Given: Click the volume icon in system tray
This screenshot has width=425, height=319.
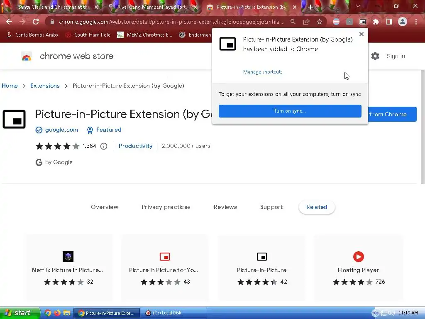Looking at the screenshot, I should coord(391,313).
